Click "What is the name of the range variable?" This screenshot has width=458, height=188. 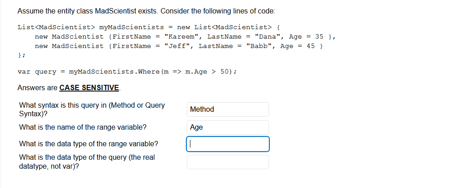[x=83, y=127]
